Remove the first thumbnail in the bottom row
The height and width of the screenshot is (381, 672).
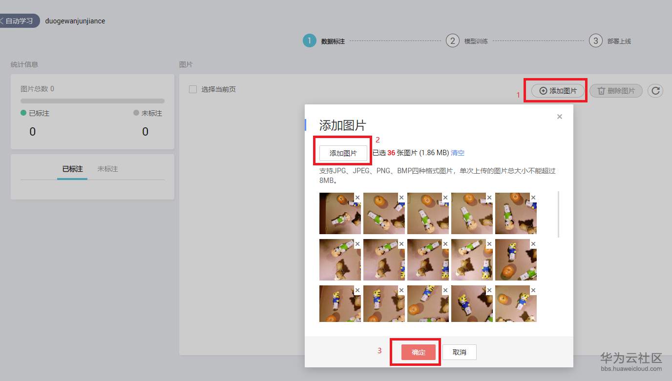(x=357, y=290)
